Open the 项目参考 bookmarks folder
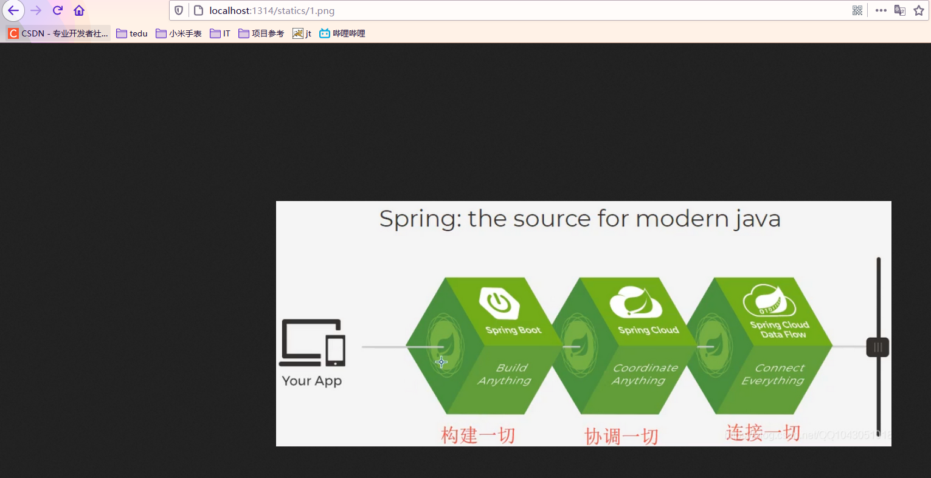Image resolution: width=931 pixels, height=478 pixels. [x=261, y=33]
